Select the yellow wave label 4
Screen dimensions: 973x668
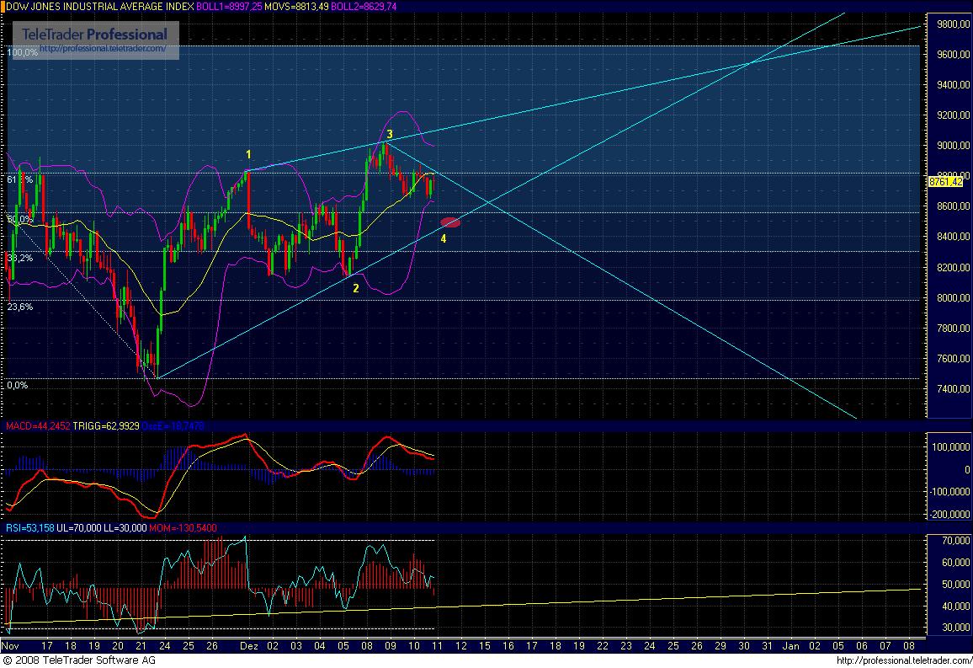point(443,239)
